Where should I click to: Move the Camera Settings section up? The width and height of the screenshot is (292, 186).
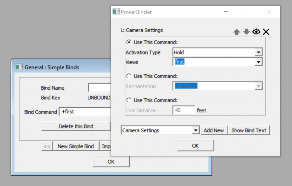point(237,32)
